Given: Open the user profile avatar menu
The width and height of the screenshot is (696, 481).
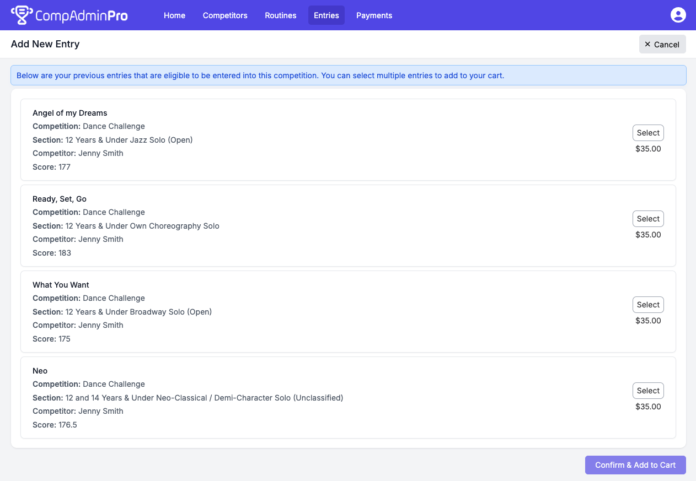Looking at the screenshot, I should pyautogui.click(x=678, y=15).
